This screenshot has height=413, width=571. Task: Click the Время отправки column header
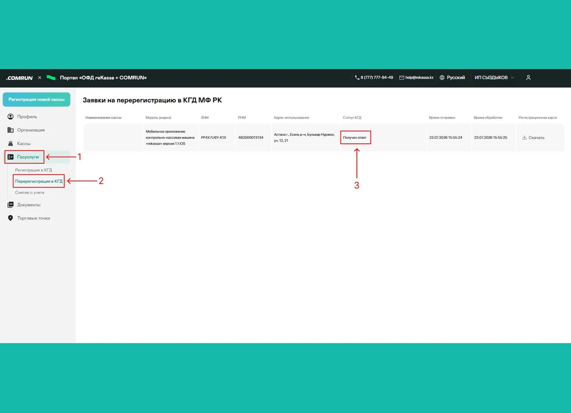[442, 118]
